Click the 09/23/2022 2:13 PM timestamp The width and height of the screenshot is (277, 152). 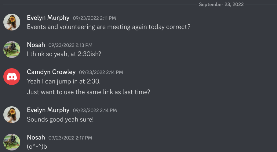point(70,45)
